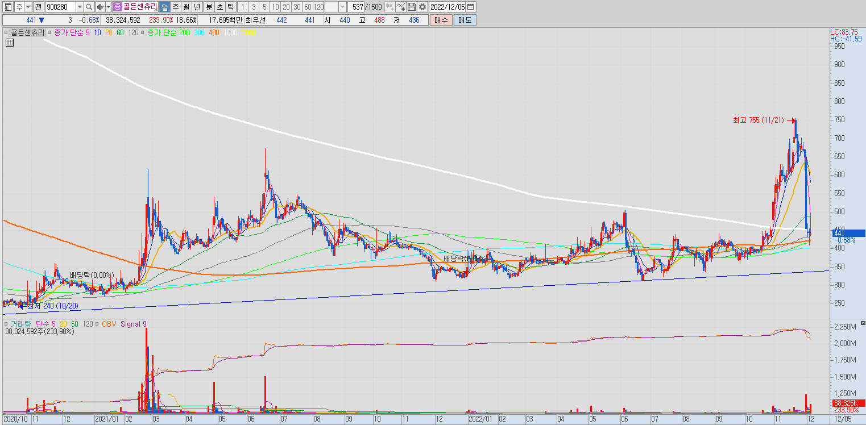Viewport: 866px width, 425px height.
Task: Toggle the left side panel icon
Action: [x=9, y=7]
